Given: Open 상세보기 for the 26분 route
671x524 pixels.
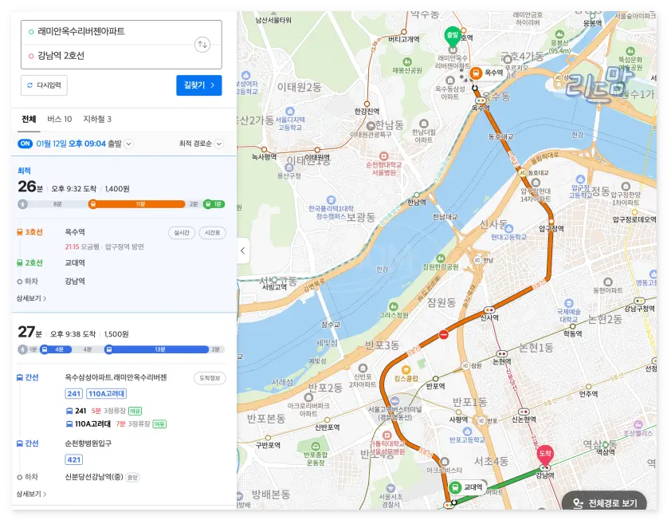Looking at the screenshot, I should coord(31,298).
